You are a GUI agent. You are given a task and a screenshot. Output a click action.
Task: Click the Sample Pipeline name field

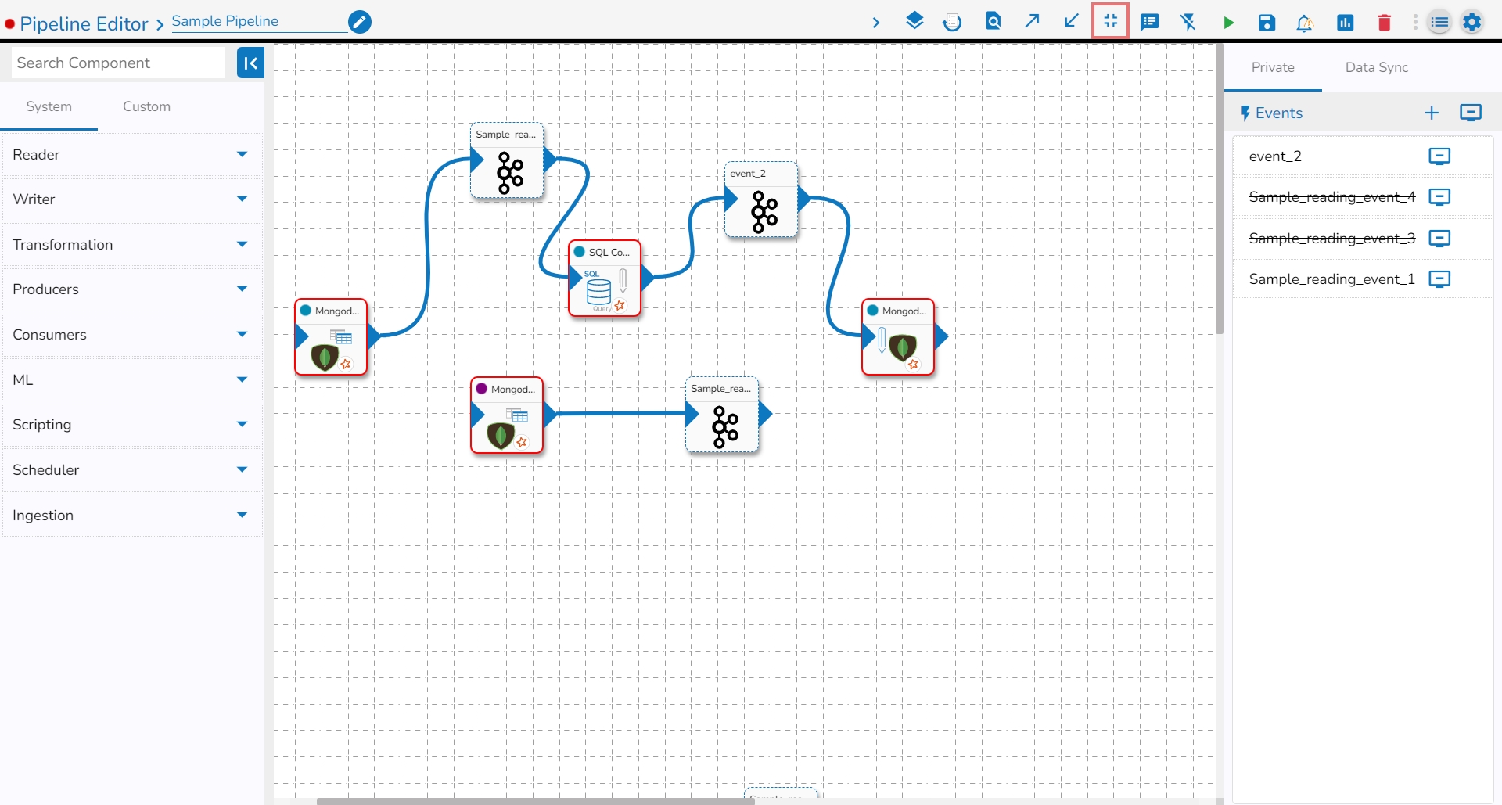(258, 21)
